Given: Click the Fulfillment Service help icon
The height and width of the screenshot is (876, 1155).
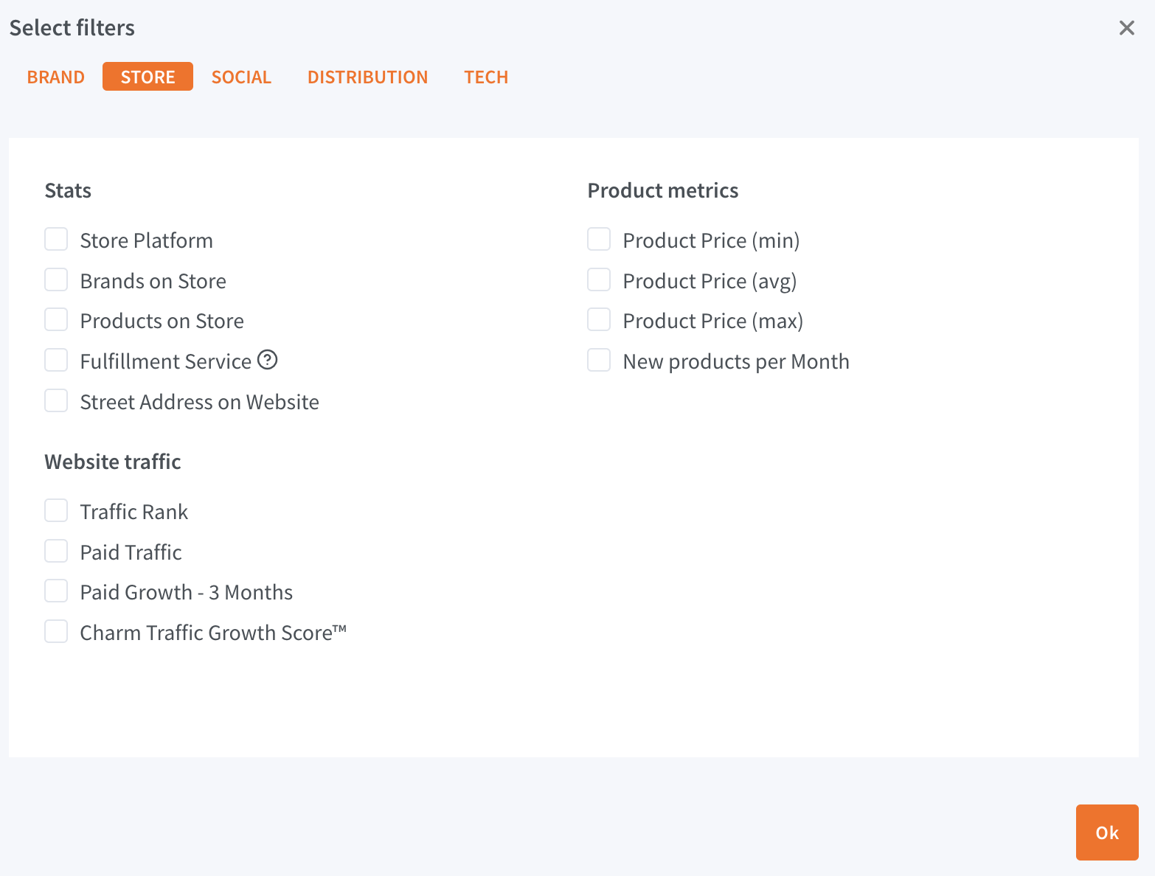Looking at the screenshot, I should coord(267,360).
